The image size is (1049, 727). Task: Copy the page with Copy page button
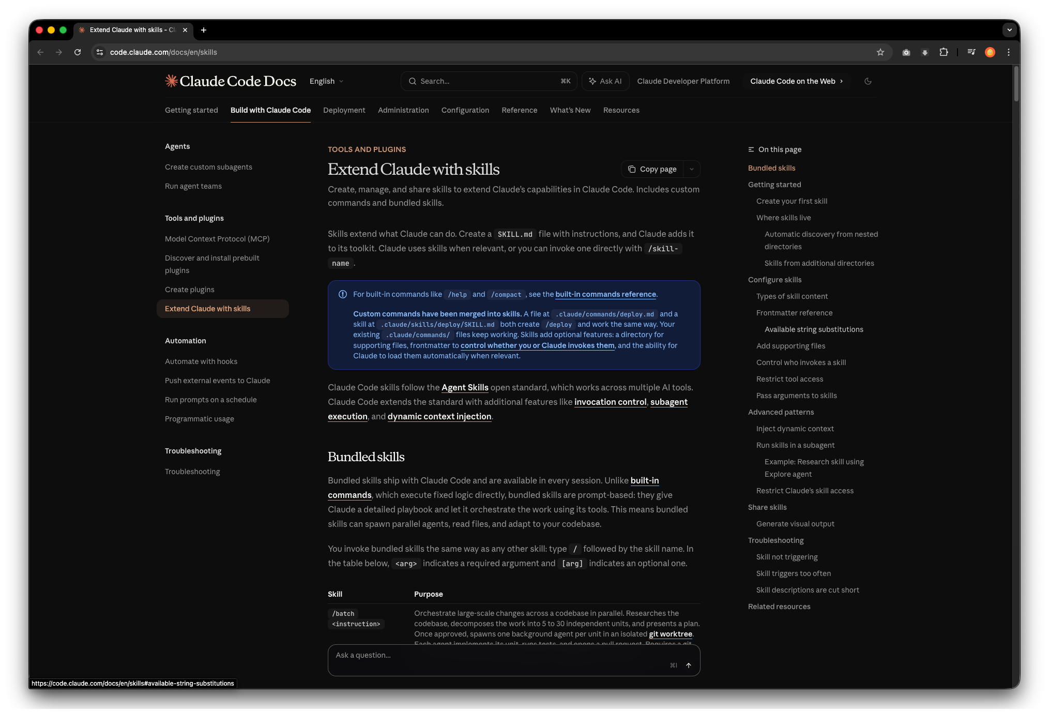(x=652, y=169)
